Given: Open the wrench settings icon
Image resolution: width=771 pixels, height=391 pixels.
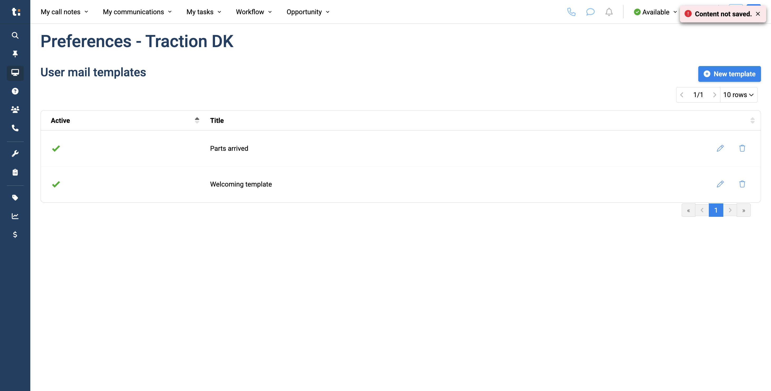Looking at the screenshot, I should click(x=15, y=153).
